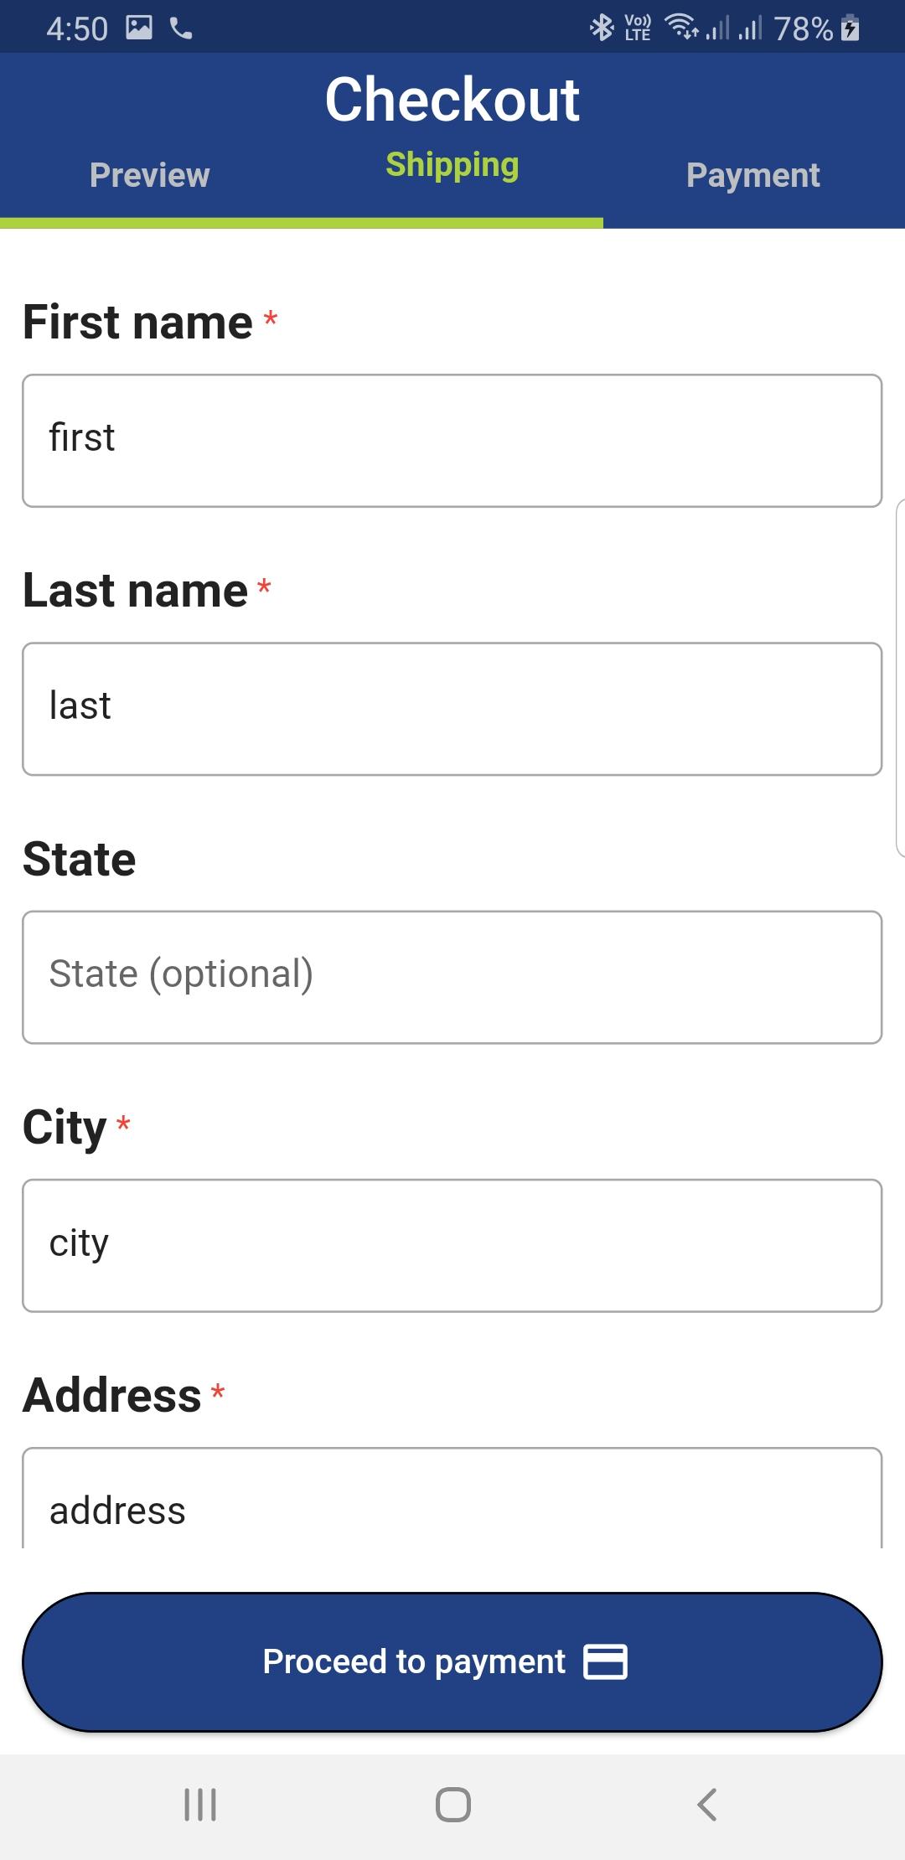Select the City input field
This screenshot has width=905, height=1860.
452,1245
